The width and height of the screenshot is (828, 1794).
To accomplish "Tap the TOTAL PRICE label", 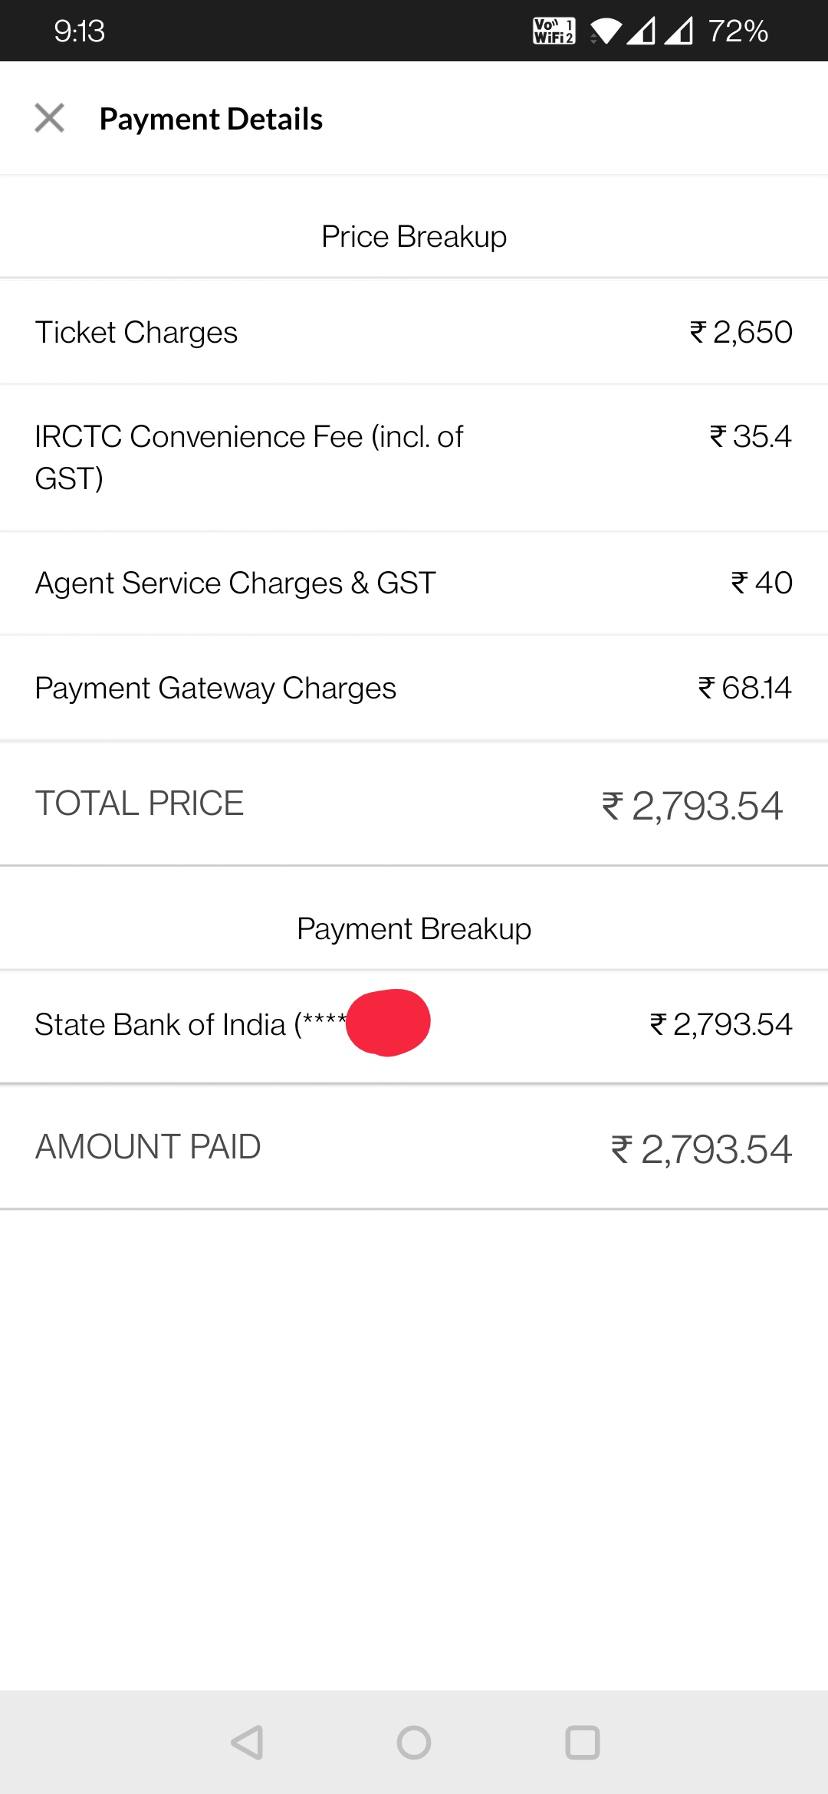I will [140, 803].
